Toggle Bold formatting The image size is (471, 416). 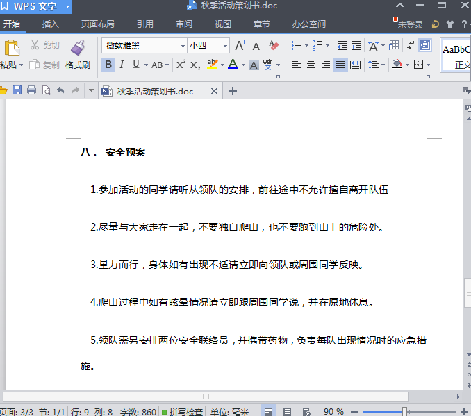(x=108, y=65)
